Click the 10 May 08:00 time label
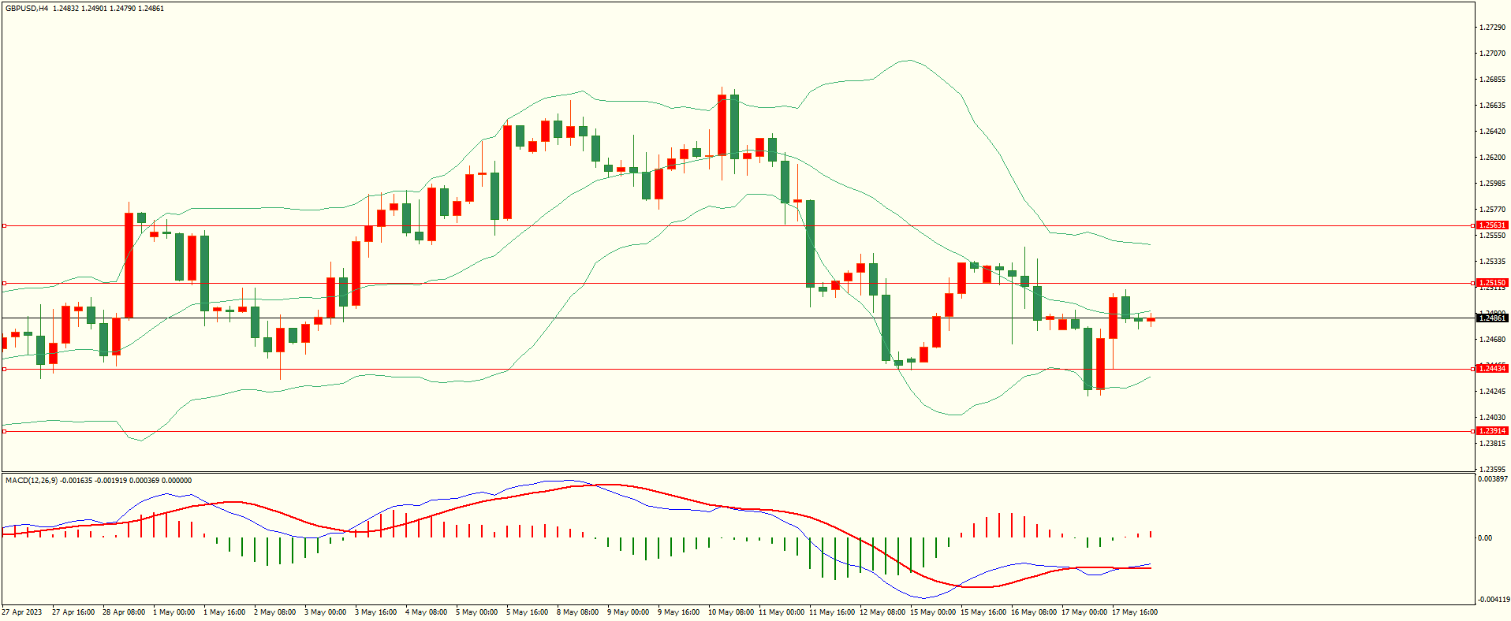 (731, 612)
